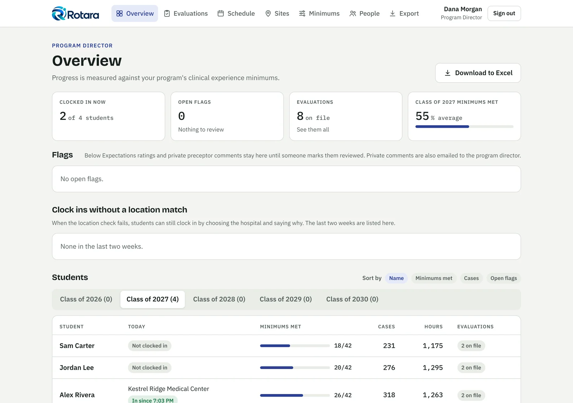Open the See them all evaluations link
The width and height of the screenshot is (573, 403).
pyautogui.click(x=313, y=130)
